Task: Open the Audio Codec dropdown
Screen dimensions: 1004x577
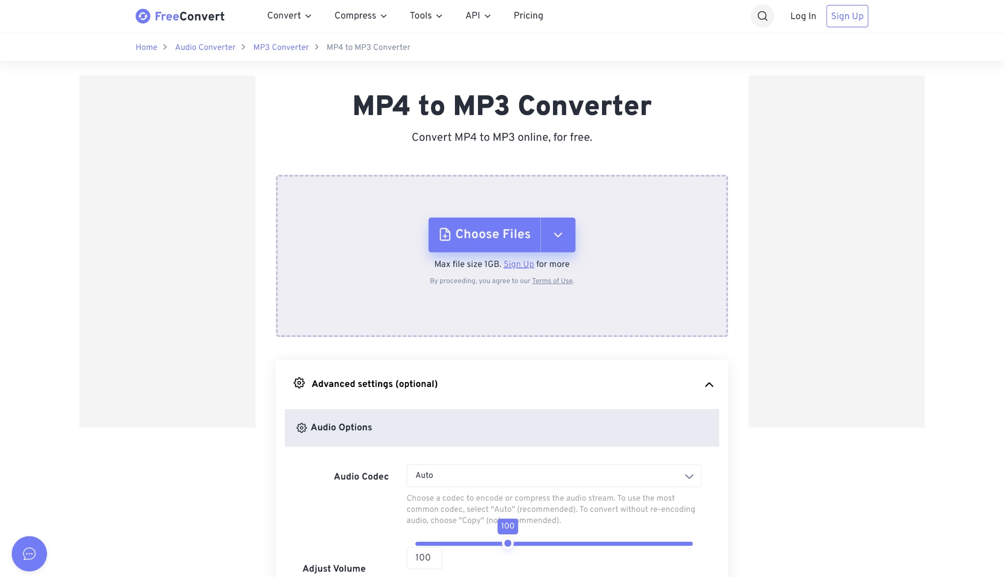Action: (554, 476)
